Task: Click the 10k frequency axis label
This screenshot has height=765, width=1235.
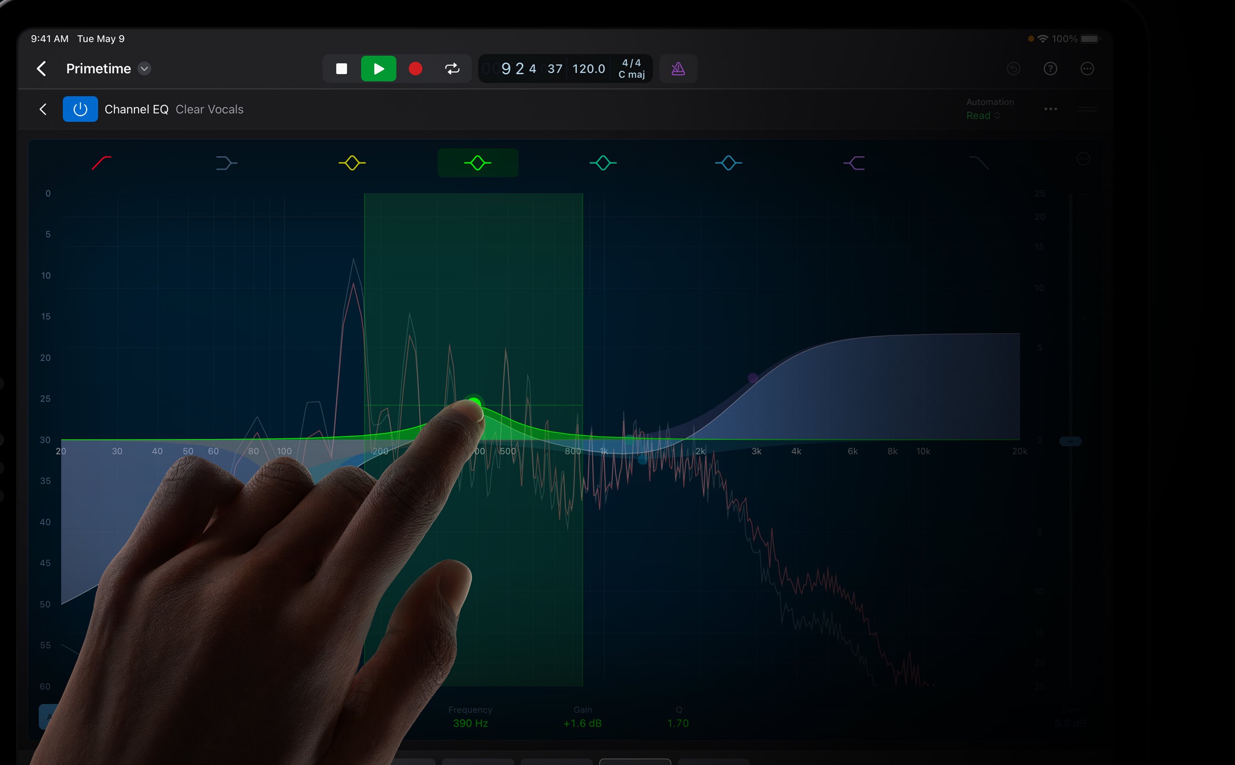Action: pos(923,451)
